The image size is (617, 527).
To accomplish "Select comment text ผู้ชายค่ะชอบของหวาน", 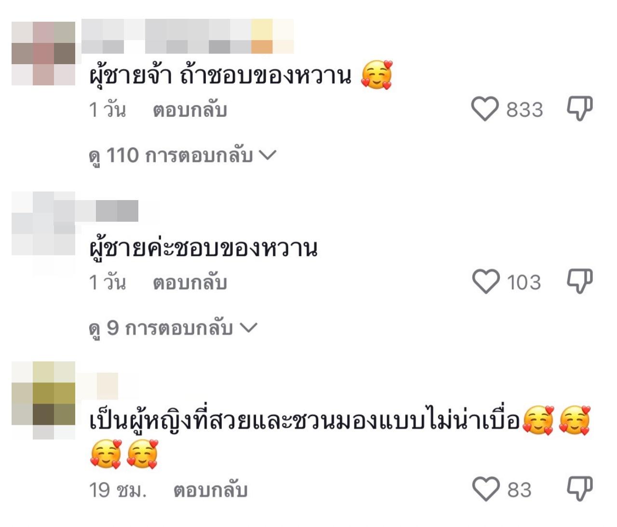I will pos(203,248).
